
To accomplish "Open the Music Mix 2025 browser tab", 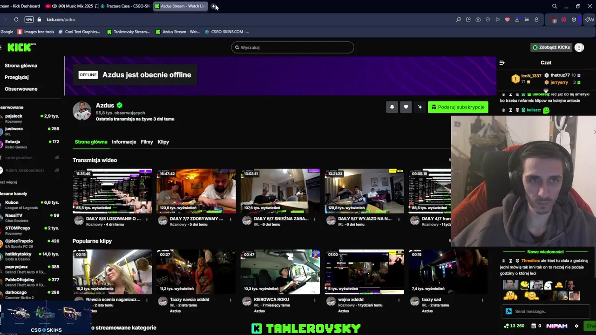I will pos(72,6).
